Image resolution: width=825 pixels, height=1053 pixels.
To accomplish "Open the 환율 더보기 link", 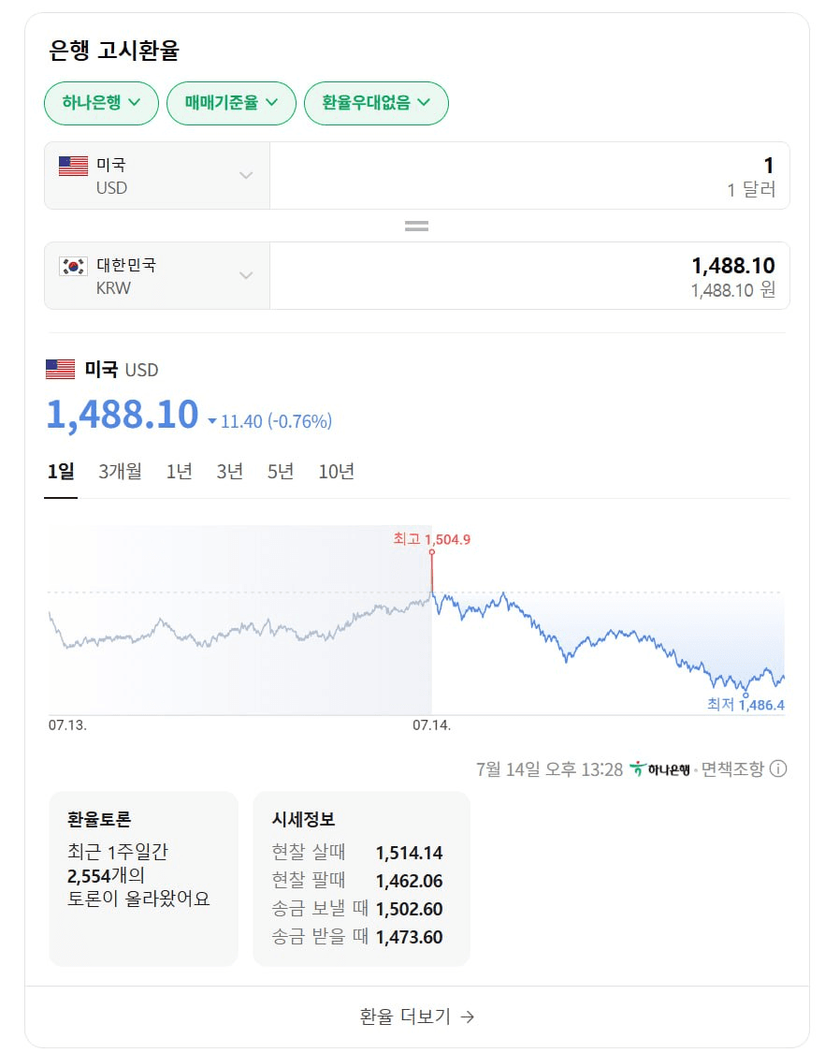I will pos(417,1016).
